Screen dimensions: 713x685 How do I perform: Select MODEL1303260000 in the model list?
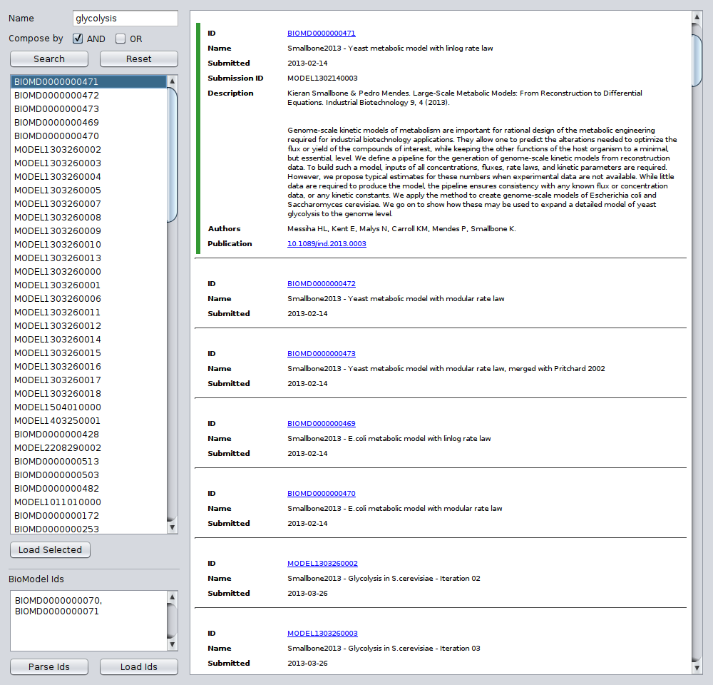[88, 272]
